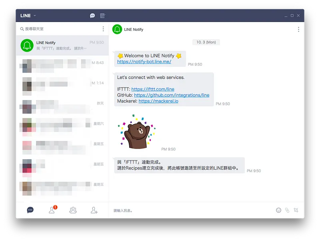Image resolution: width=320 pixels, height=241 pixels.
Task: Open Friends tab with notification badge
Action: coord(52,210)
